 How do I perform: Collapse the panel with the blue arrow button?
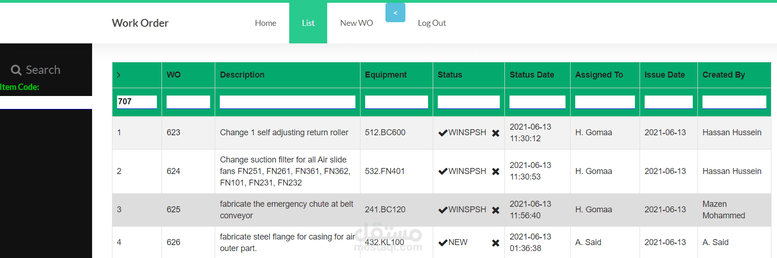point(395,13)
